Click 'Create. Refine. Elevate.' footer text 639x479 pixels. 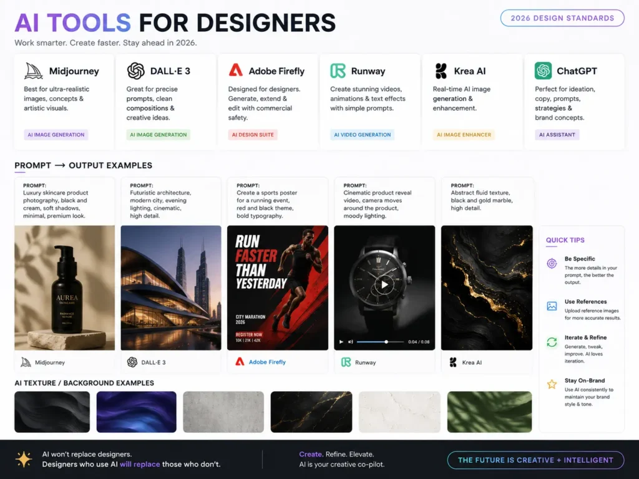(336, 454)
